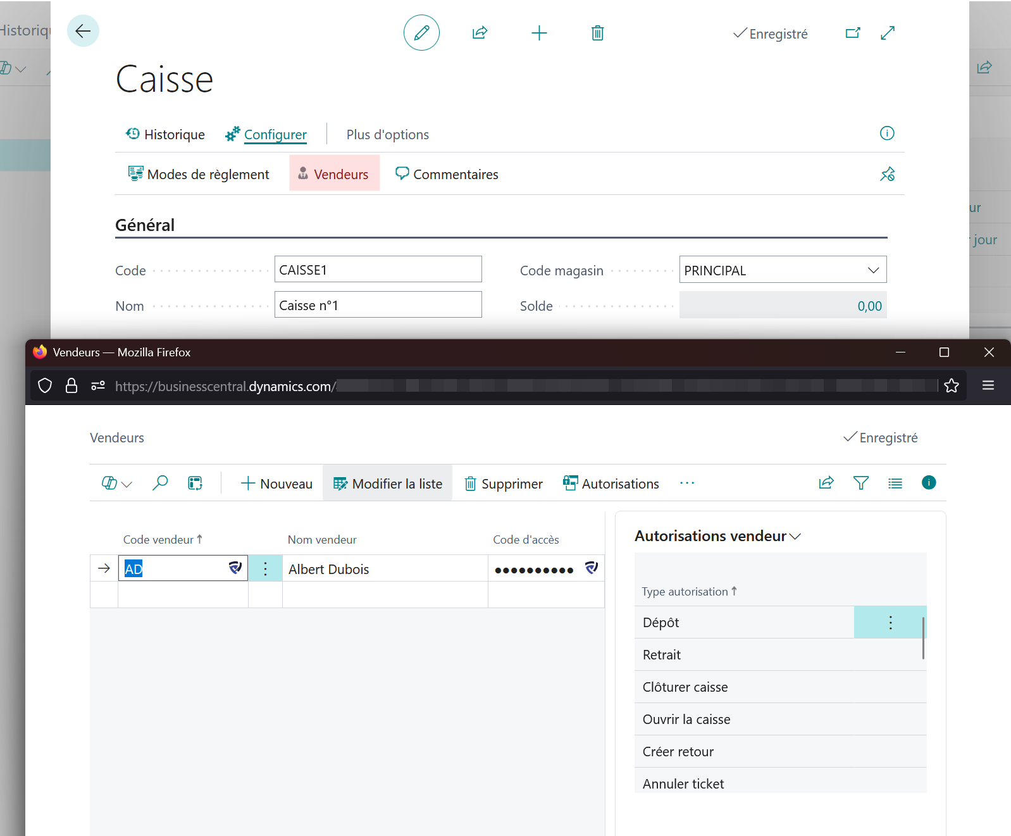
Task: Click the share icon beside filter in Vendeurs
Action: tap(826, 484)
